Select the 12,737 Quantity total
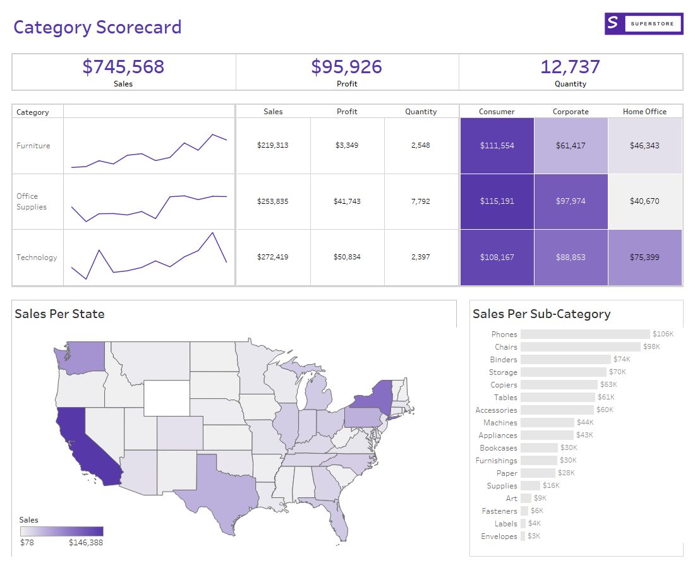This screenshot has height=568, width=695. (x=570, y=67)
